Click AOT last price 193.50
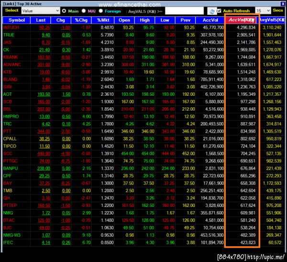 (x=44, y=94)
